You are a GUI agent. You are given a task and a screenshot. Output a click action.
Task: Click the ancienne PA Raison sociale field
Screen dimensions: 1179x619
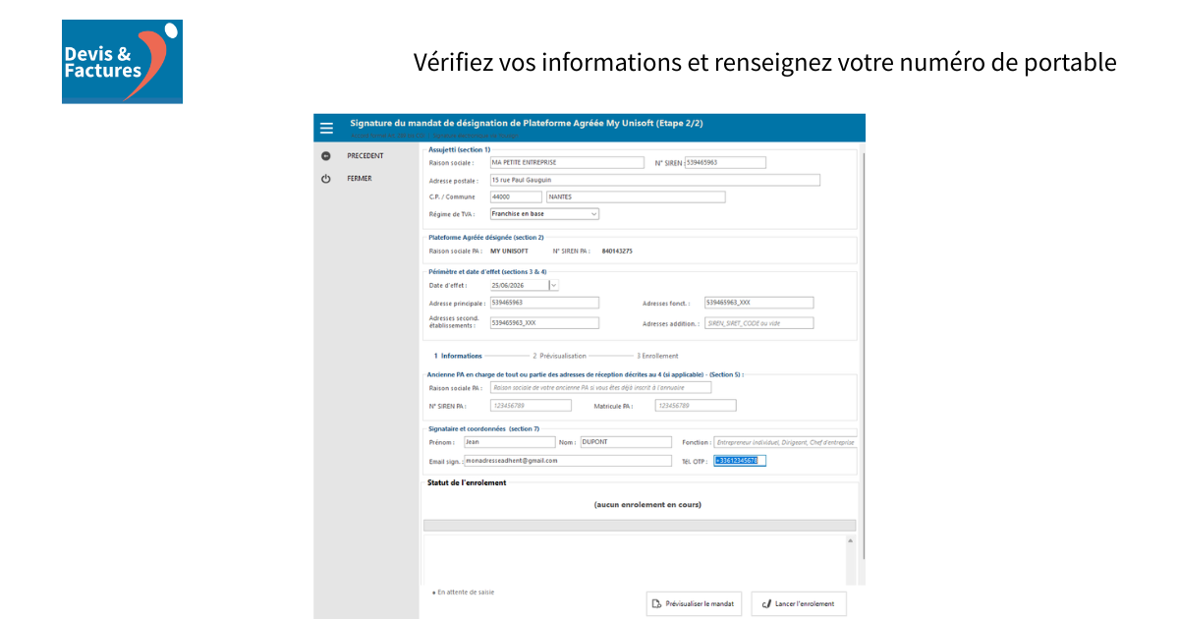coord(600,388)
